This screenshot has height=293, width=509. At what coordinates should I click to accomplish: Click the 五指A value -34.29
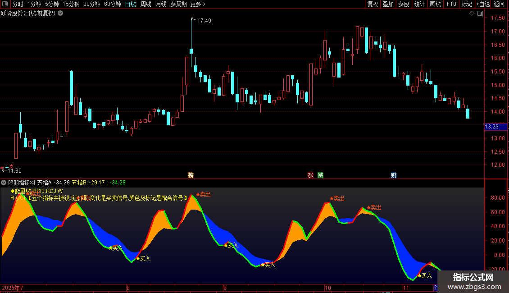(62, 183)
